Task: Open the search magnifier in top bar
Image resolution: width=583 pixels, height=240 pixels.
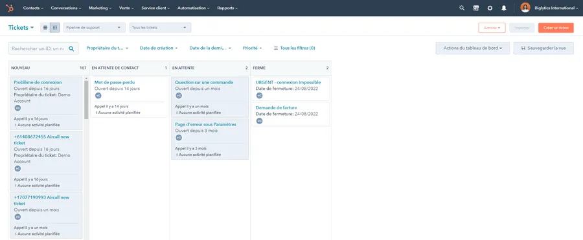Action: [x=462, y=8]
